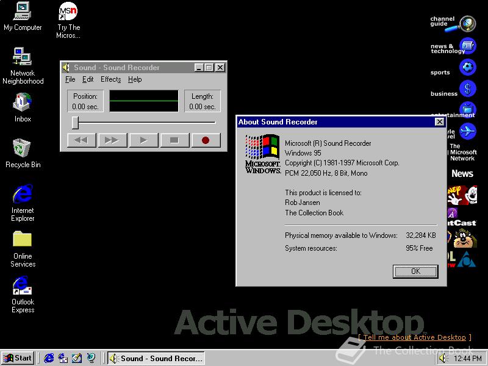Open the sports channel button

467,68
